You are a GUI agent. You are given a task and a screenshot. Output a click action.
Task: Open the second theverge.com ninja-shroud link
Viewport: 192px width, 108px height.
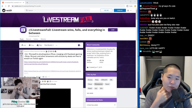pyautogui.click(x=52, y=72)
